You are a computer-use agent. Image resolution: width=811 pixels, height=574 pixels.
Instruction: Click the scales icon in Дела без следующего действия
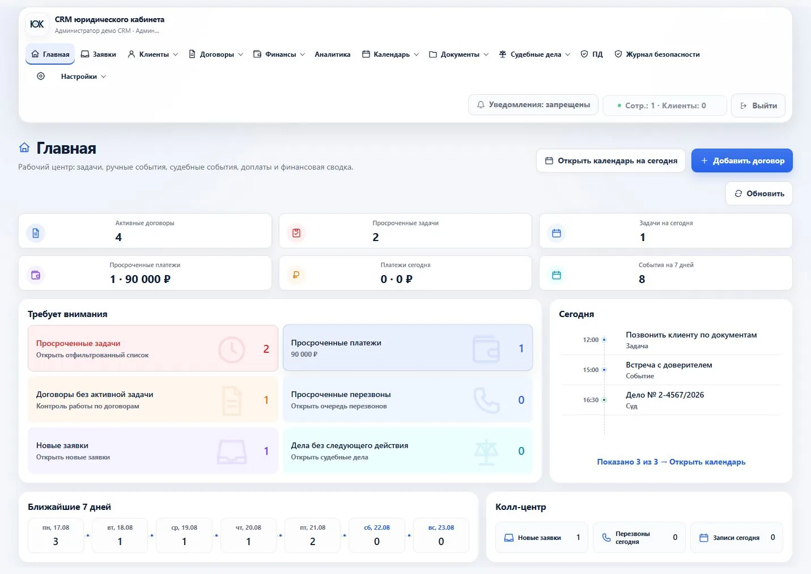click(x=486, y=451)
